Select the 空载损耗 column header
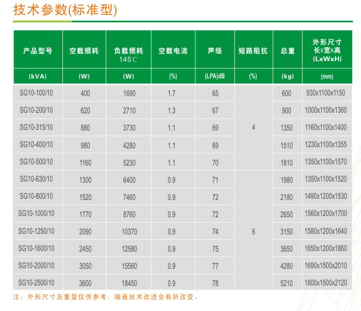Screen dimensions: 361x311 point(84,50)
